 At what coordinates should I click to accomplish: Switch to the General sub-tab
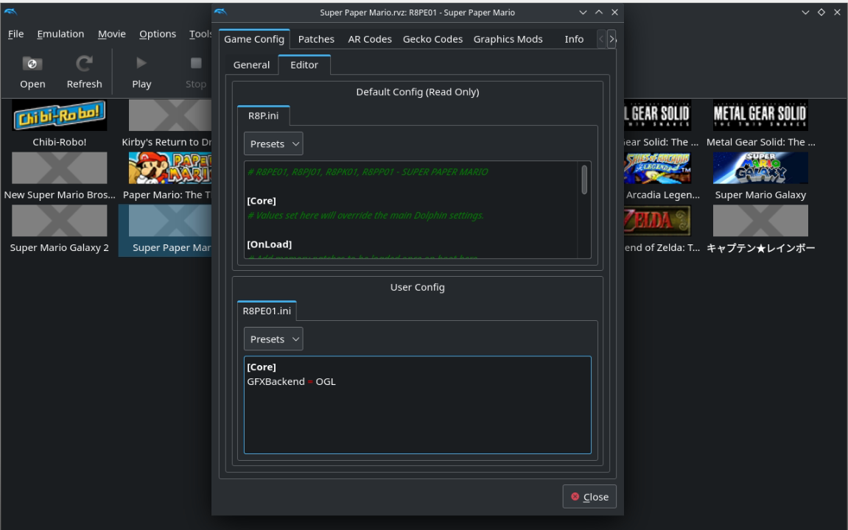click(251, 65)
